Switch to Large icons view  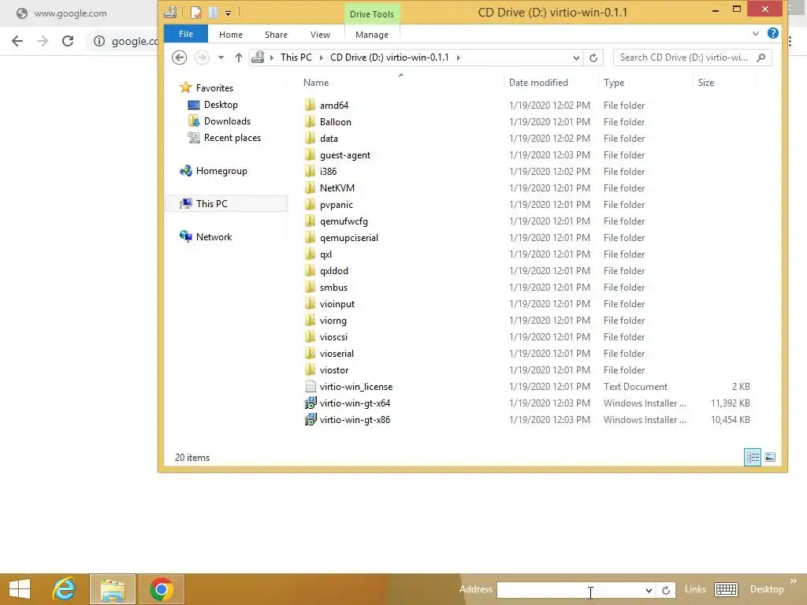click(x=770, y=457)
